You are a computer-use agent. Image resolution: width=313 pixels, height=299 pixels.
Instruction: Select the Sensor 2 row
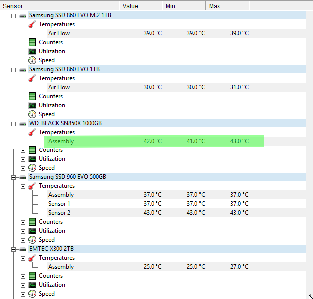coord(176,213)
